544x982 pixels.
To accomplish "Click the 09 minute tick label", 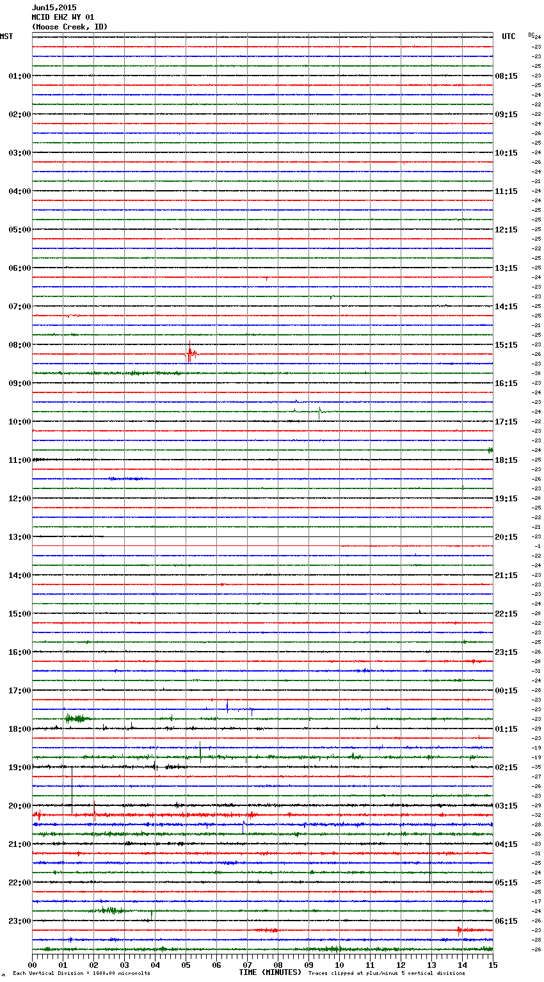I will [x=309, y=965].
